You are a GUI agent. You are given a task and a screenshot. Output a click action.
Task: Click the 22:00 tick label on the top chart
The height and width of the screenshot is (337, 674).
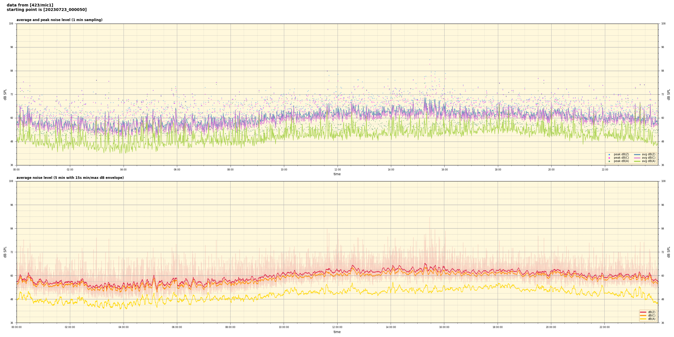[x=605, y=170]
